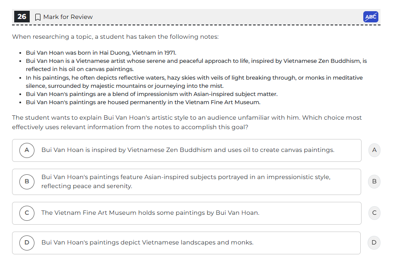The image size is (396, 269).
Task: Click the note about Hai Duong birthplace
Action: coord(101,53)
